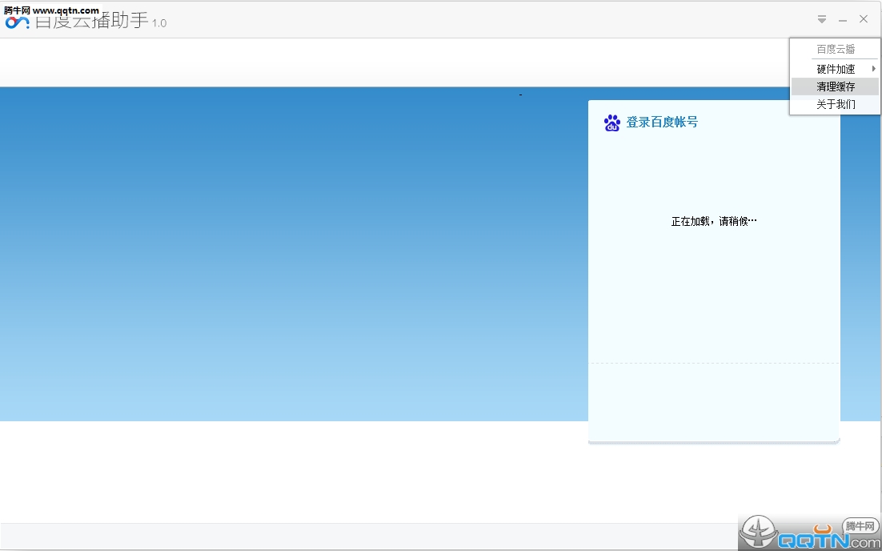The height and width of the screenshot is (551, 882).
Task: Close the 百度云播助手 window
Action: click(864, 19)
